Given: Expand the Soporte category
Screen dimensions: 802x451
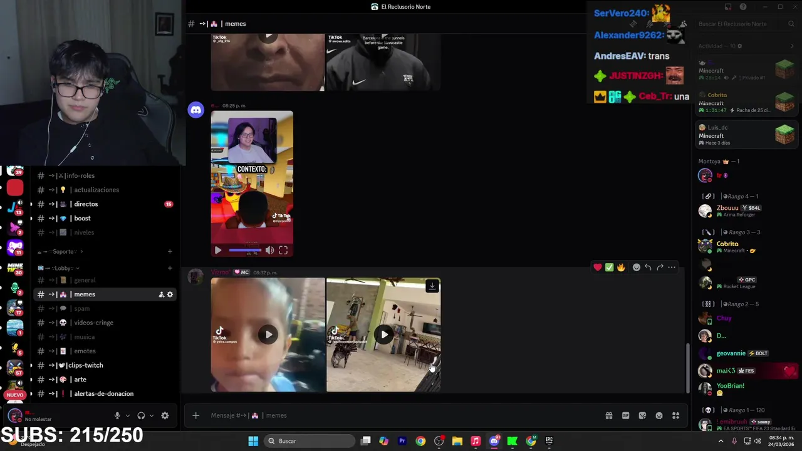Looking at the screenshot, I should click(61, 252).
